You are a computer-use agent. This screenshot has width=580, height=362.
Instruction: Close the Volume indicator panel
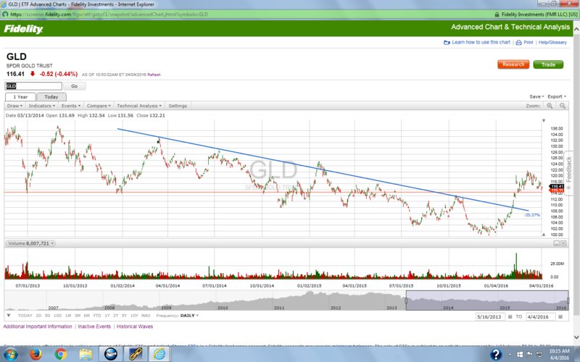point(563,243)
